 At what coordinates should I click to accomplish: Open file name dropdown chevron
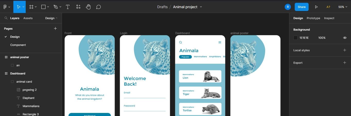(201, 7)
